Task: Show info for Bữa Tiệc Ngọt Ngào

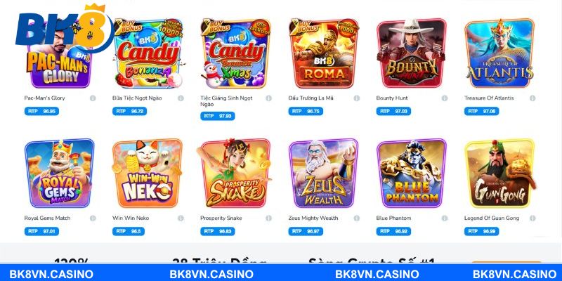Action: point(181,98)
